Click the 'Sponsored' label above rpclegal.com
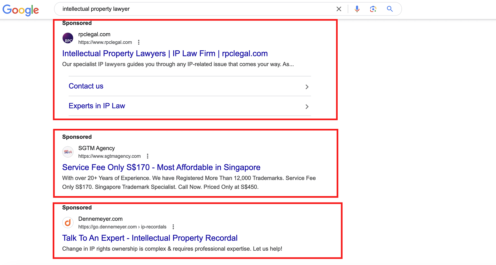The image size is (496, 265). tap(77, 23)
